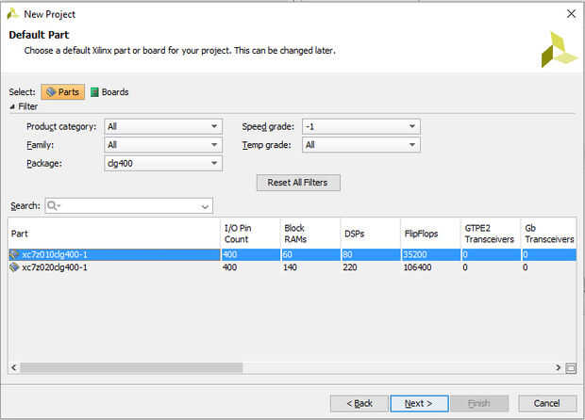585x420 pixels.
Task: Click the scroll left arrow
Action: (x=14, y=368)
